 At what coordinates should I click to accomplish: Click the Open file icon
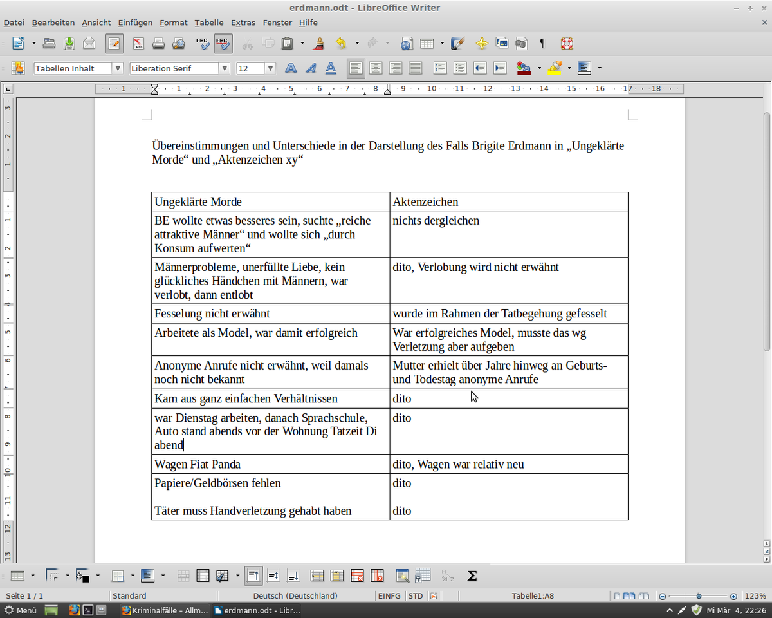pos(49,44)
